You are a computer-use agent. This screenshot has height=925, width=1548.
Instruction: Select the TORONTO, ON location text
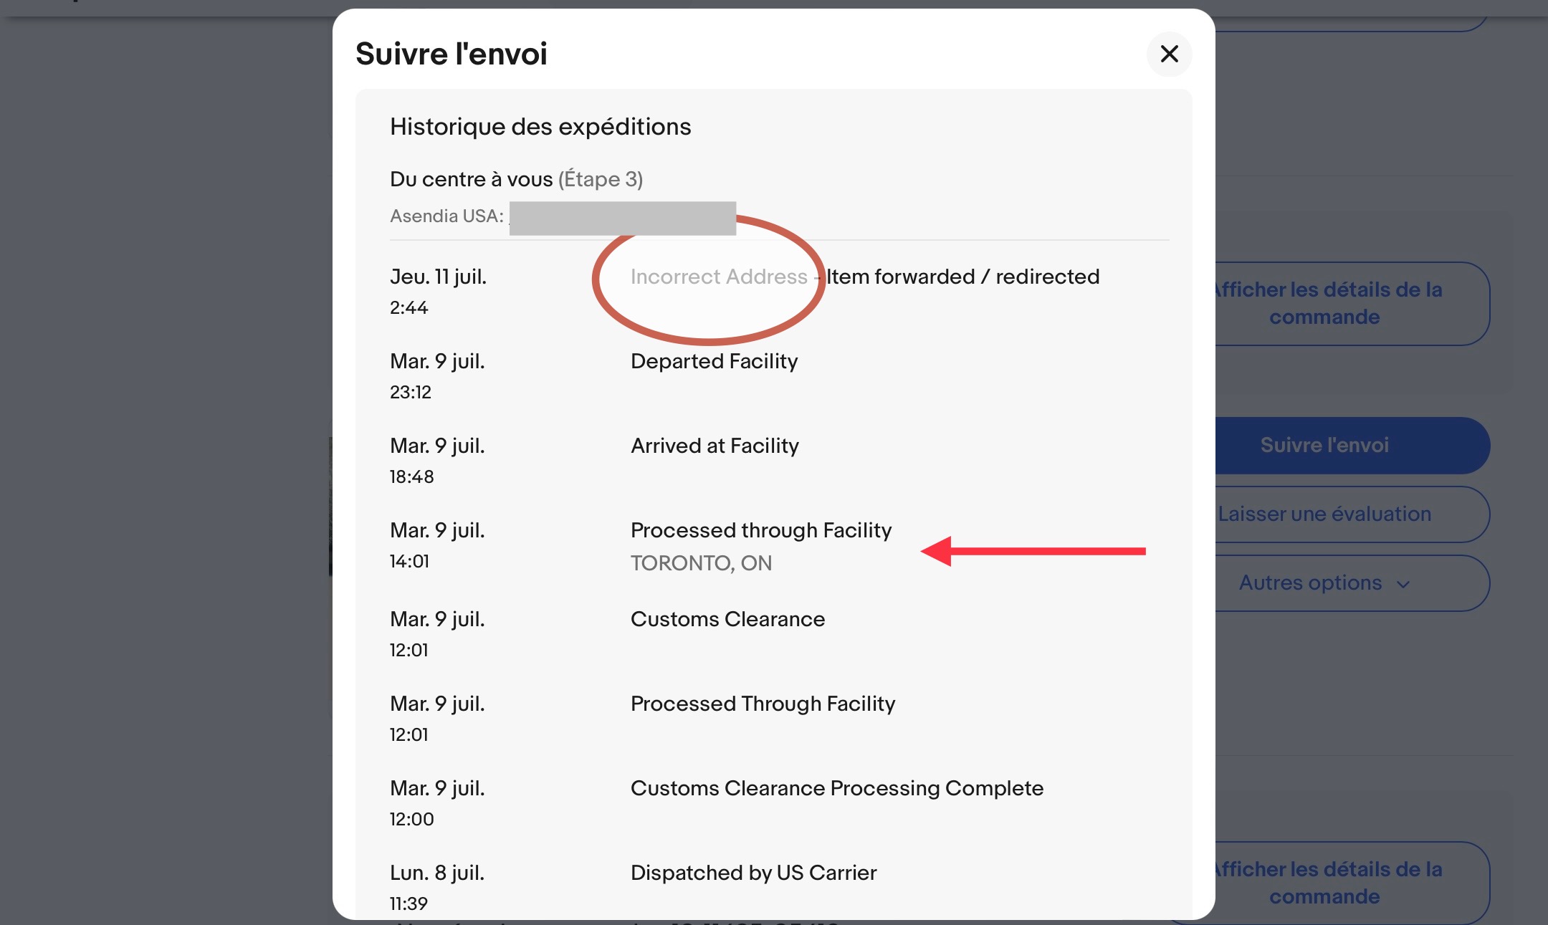(x=701, y=563)
